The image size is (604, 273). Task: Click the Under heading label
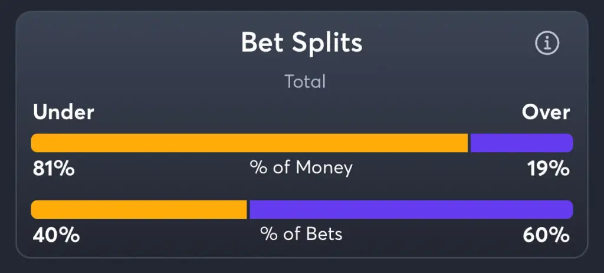64,113
